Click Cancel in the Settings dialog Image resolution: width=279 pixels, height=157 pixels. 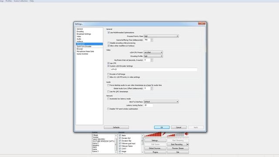[x=179, y=127]
